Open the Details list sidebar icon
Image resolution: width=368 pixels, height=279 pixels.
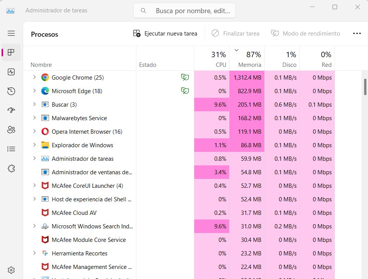[11, 149]
